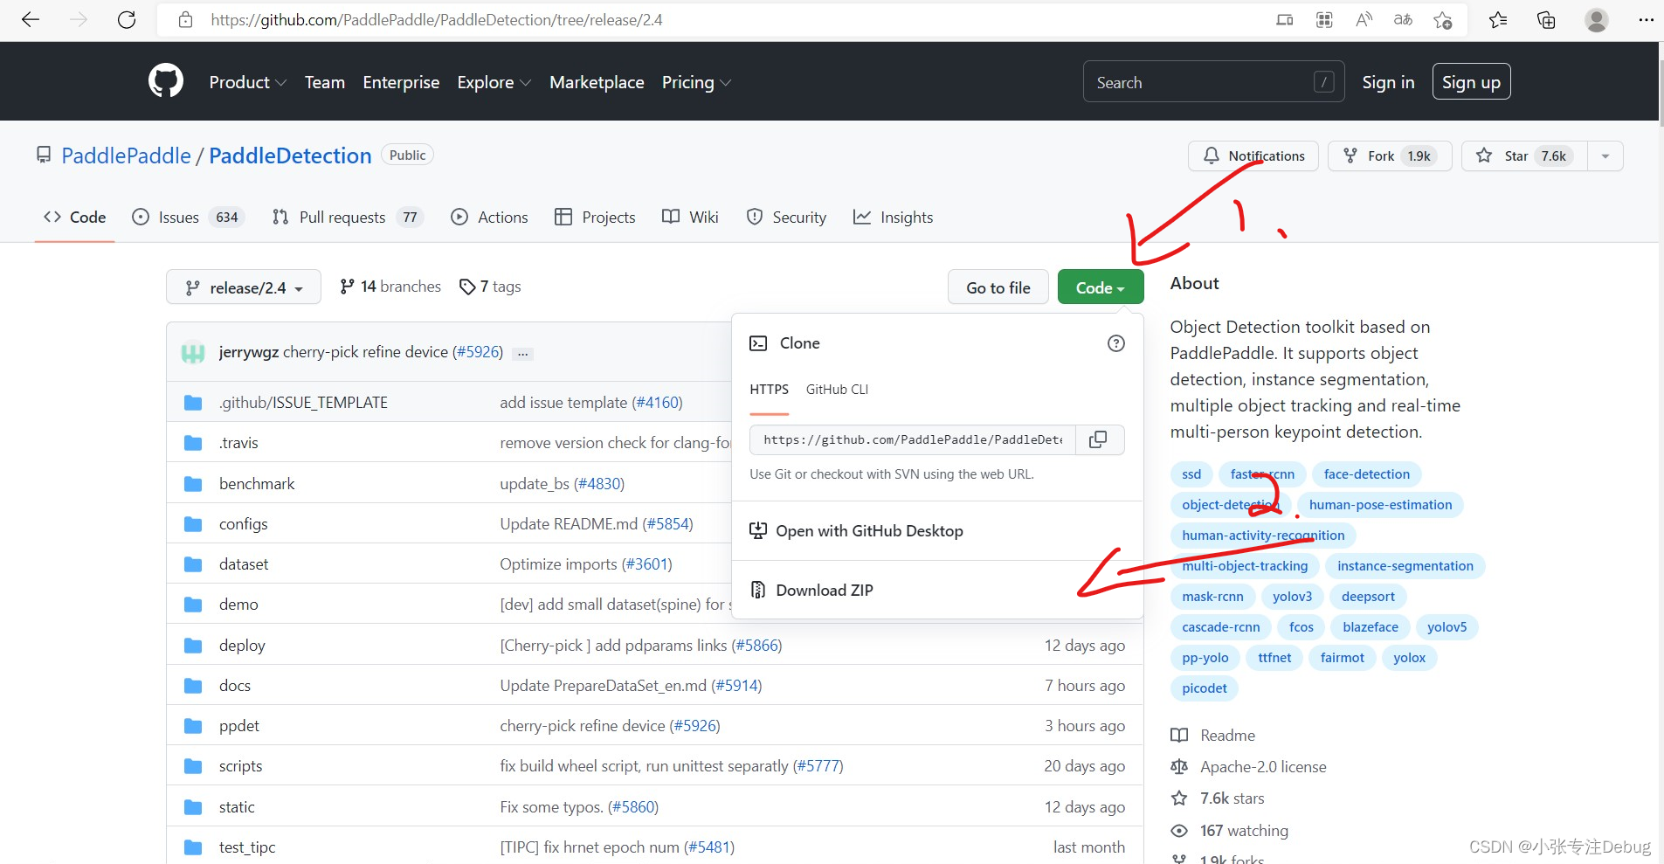This screenshot has height=864, width=1664.
Task: Open the benchmark folder
Action: [257, 484]
